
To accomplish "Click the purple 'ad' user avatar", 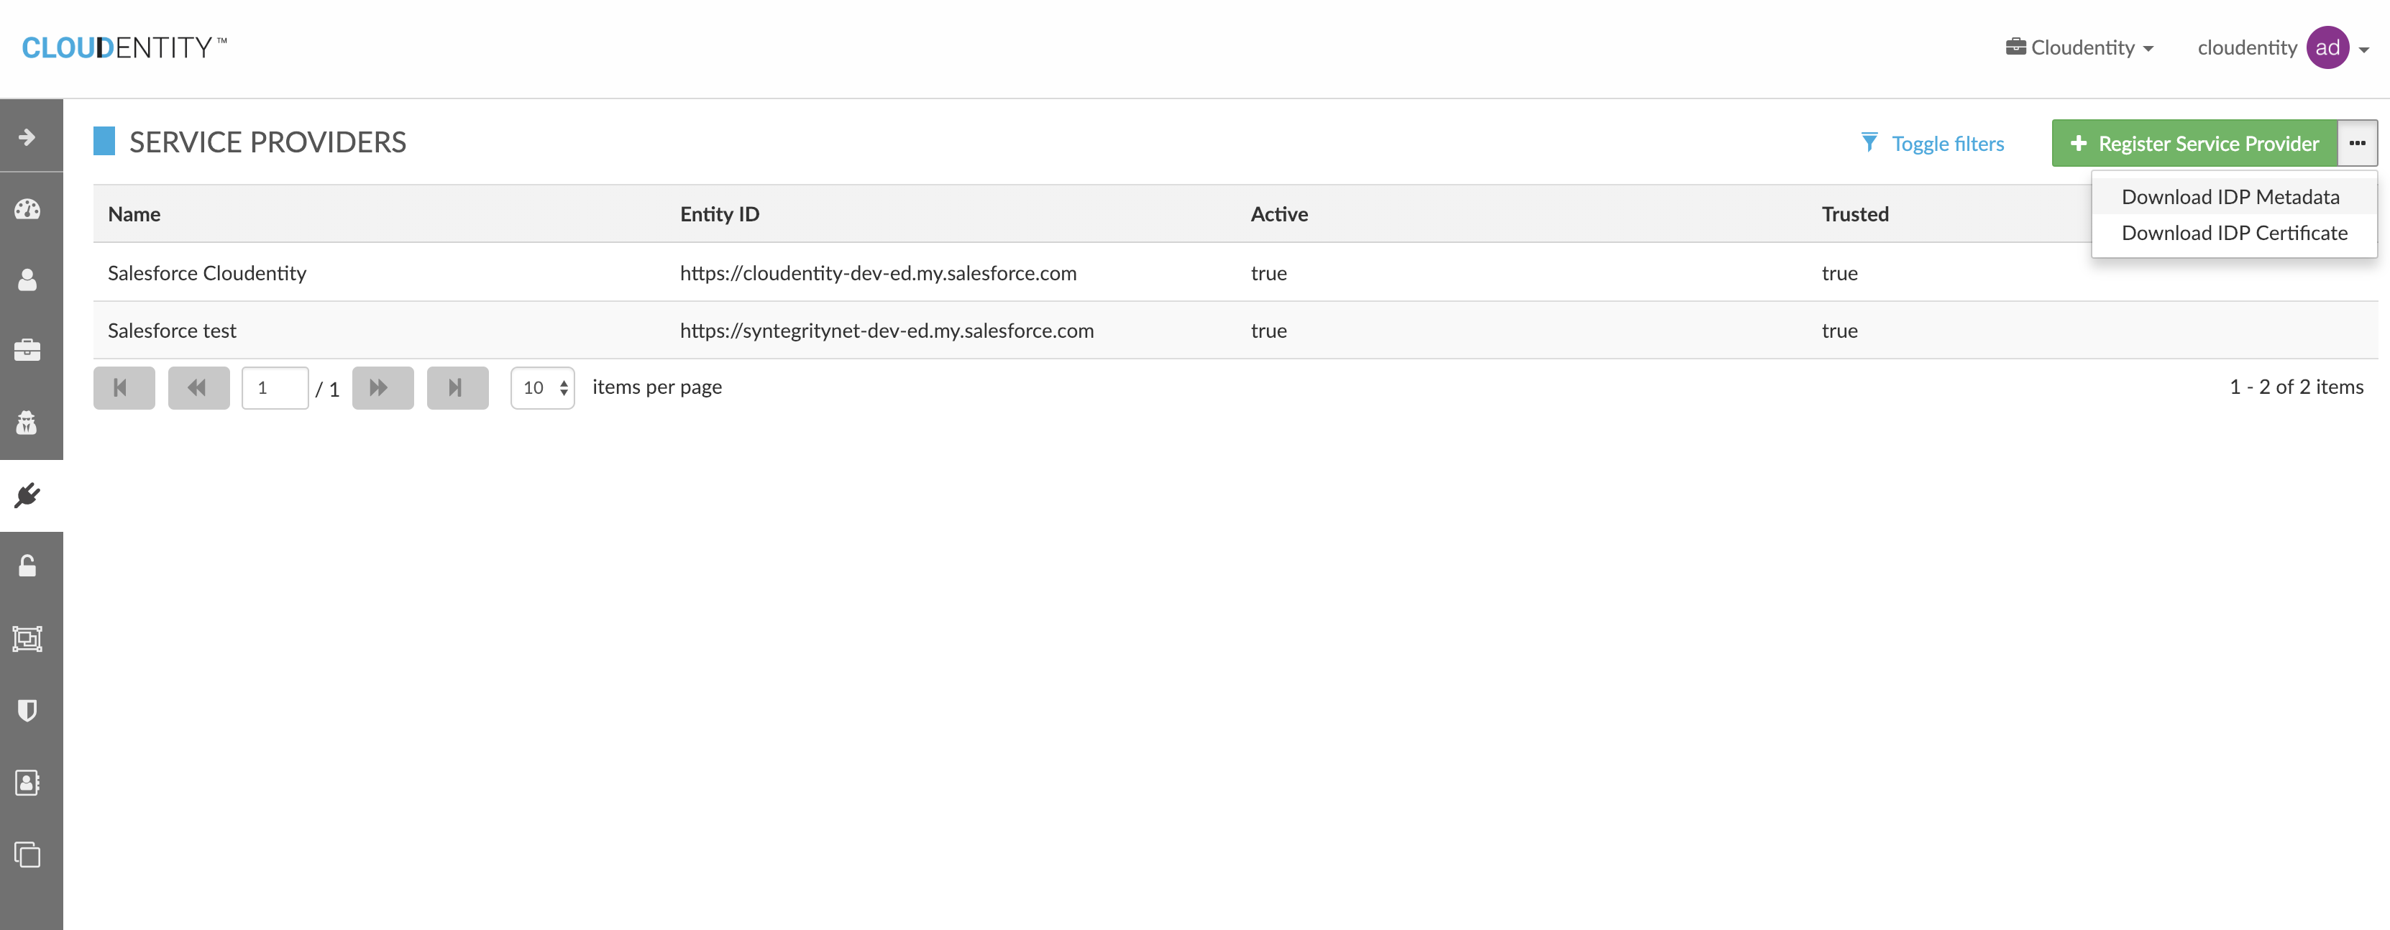I will tap(2327, 47).
